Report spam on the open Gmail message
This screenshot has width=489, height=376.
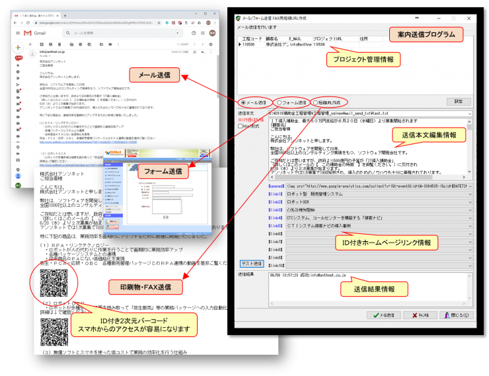(x=50, y=44)
